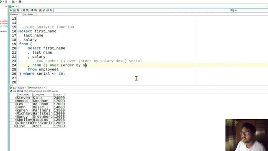Click the SQL History icon
This screenshot has width=268, height=151.
[x=47, y=10]
